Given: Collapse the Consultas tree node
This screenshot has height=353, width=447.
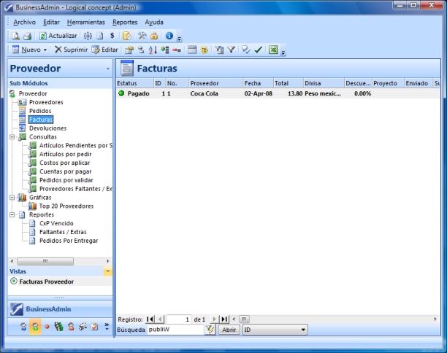Looking at the screenshot, I should coord(12,136).
